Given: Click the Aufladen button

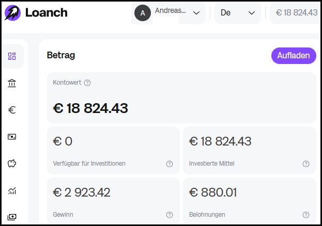Looking at the screenshot, I should 294,56.
